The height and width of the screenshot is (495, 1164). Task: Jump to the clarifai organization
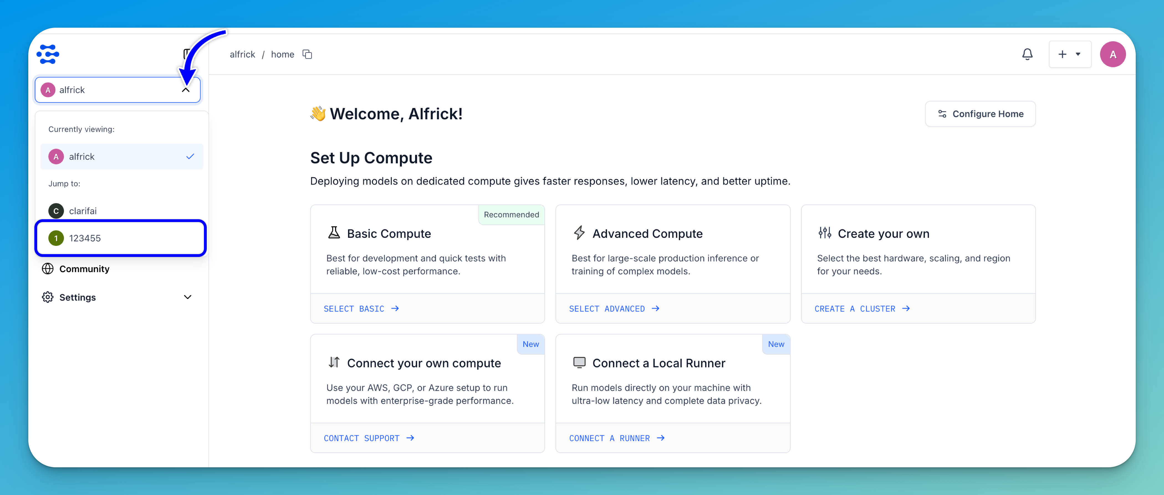tap(83, 211)
